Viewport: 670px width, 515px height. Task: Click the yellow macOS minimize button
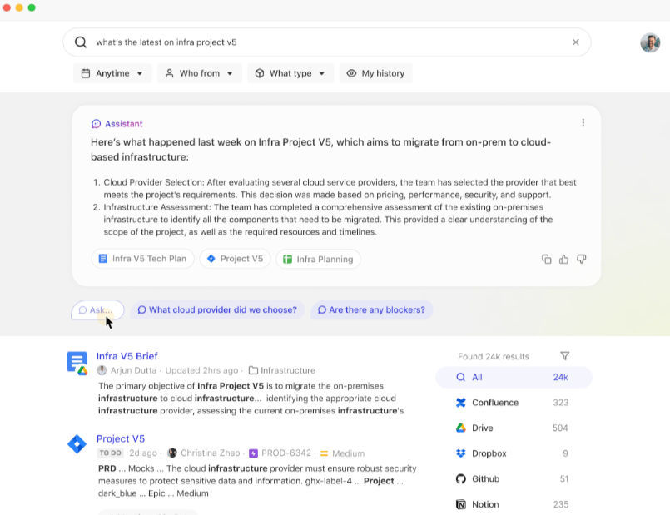click(19, 7)
